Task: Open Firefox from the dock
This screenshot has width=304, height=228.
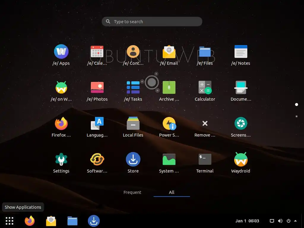Action: click(x=30, y=221)
